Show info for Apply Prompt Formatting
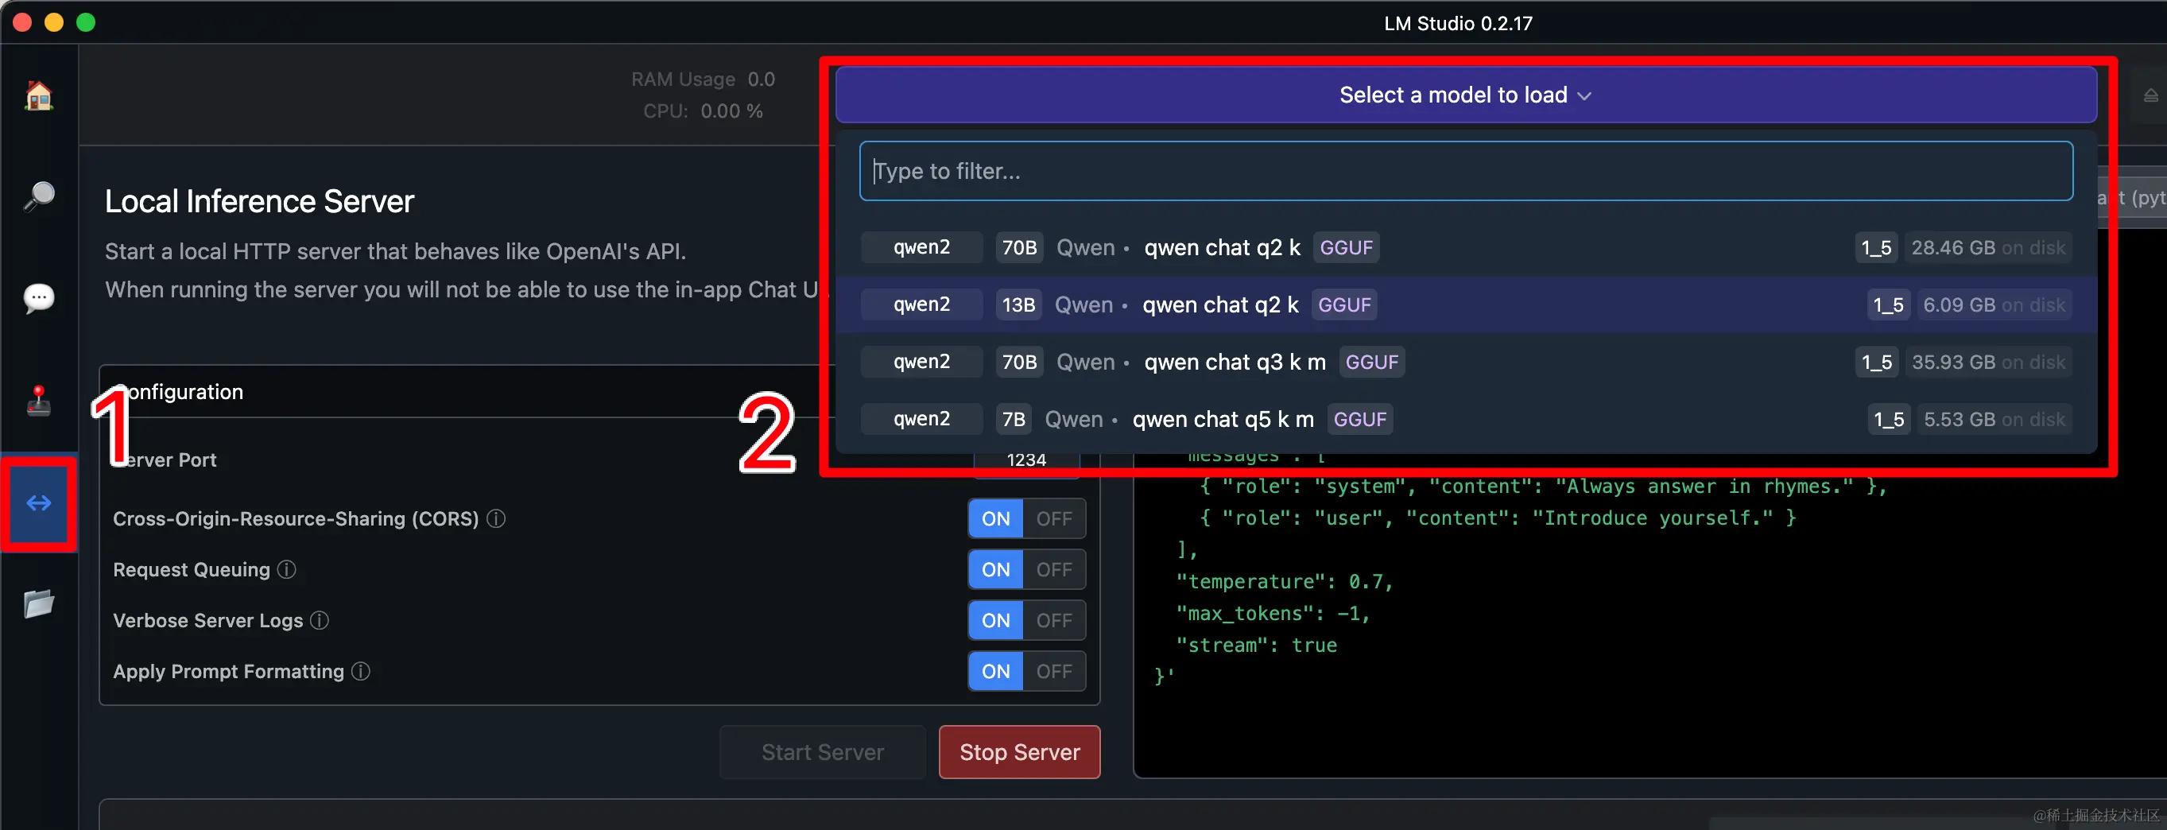The image size is (2167, 830). (x=361, y=671)
